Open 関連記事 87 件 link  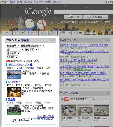coord(80,48)
